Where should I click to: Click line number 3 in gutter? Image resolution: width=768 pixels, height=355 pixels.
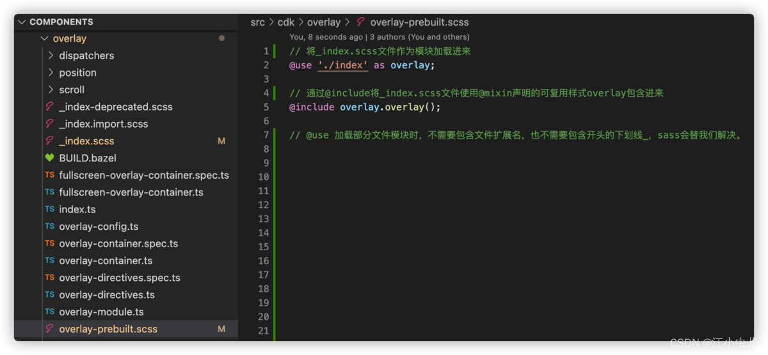click(x=266, y=79)
